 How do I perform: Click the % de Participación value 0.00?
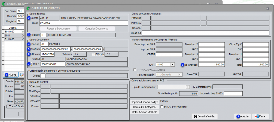189,94
